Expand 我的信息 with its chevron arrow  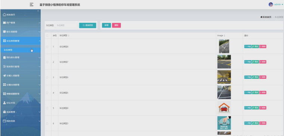(x=39, y=121)
